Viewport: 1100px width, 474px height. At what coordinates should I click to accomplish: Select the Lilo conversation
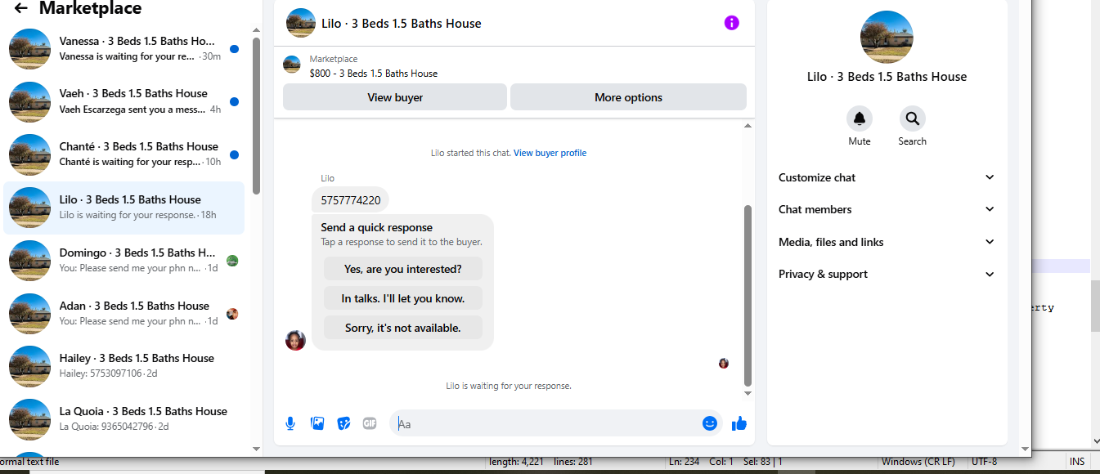click(x=124, y=208)
